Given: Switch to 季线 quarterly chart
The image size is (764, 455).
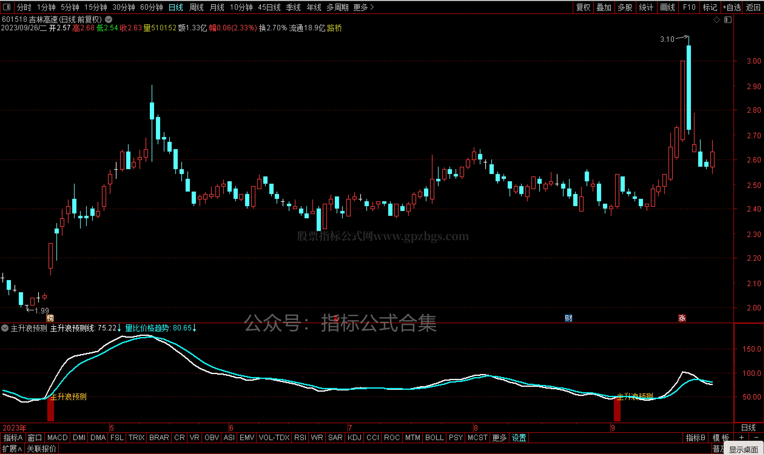Looking at the screenshot, I should tap(293, 7).
